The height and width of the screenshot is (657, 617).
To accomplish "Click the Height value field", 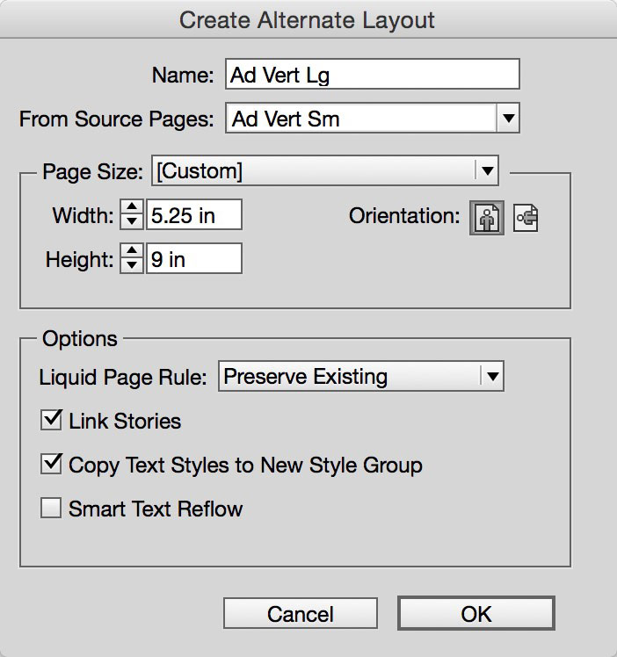I will tap(193, 259).
